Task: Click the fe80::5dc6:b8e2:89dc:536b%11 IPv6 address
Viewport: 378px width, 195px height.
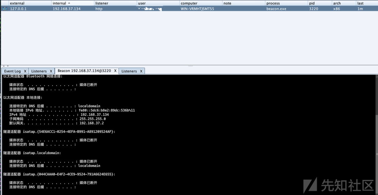Action: point(107,110)
